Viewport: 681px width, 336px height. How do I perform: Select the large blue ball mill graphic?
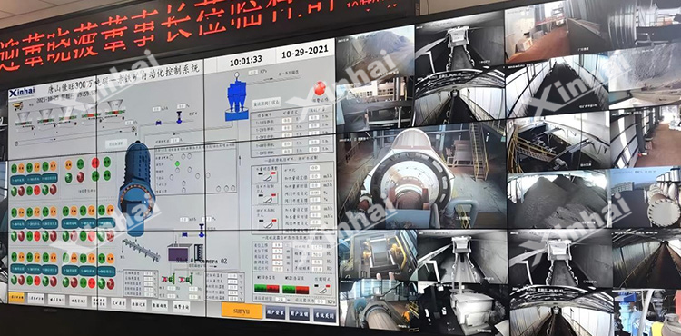[137, 189]
